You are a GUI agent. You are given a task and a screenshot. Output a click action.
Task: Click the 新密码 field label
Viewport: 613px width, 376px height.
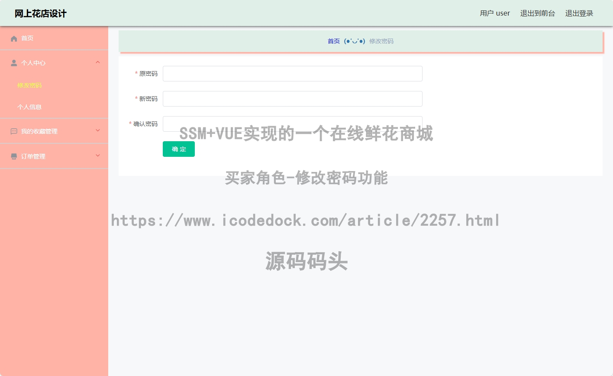pyautogui.click(x=148, y=99)
